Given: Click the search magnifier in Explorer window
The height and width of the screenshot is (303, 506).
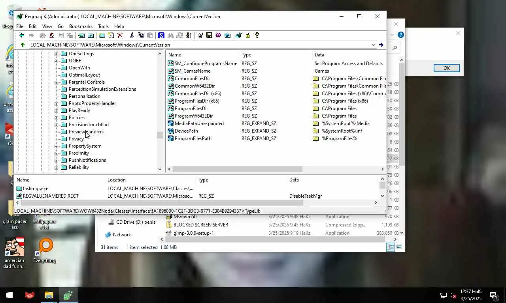Looking at the screenshot, I should coord(395,48).
